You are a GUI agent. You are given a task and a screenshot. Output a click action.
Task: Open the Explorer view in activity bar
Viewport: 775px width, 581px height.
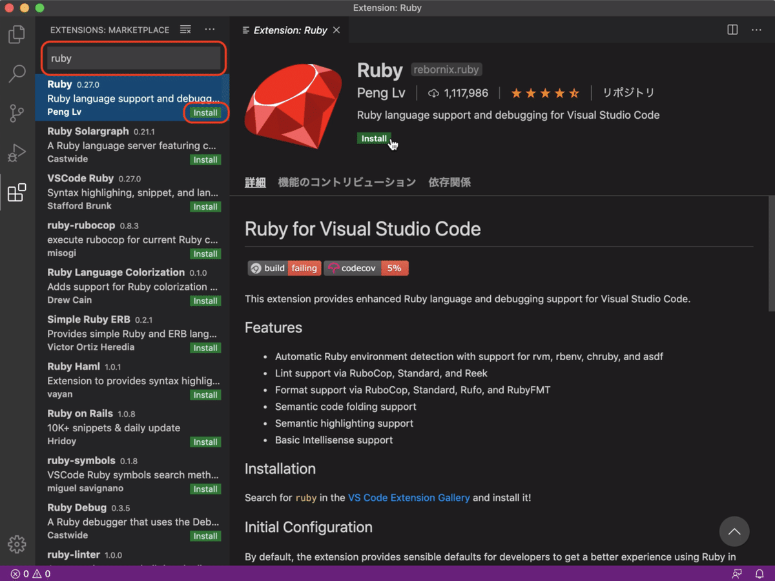point(17,34)
